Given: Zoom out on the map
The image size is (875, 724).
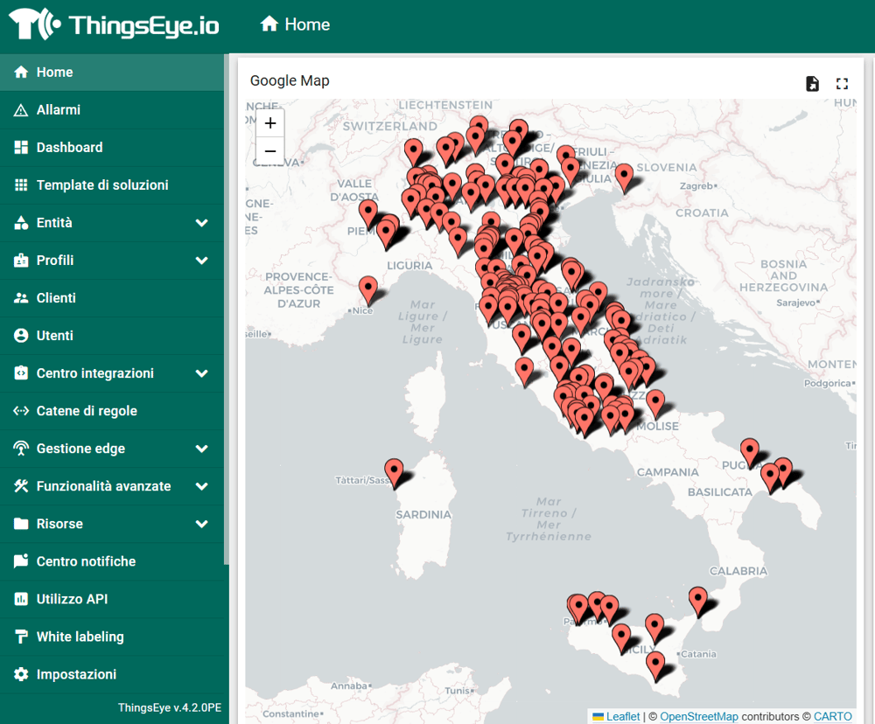Looking at the screenshot, I should click(x=270, y=151).
